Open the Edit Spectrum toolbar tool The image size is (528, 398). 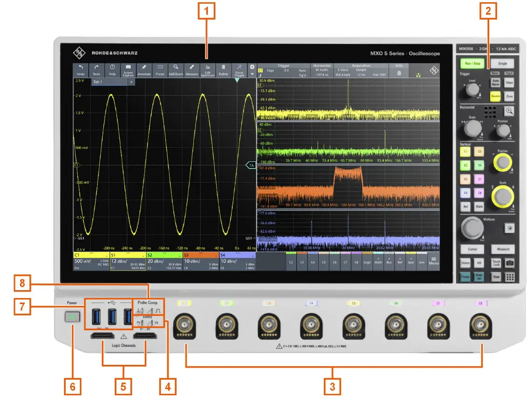pos(207,70)
